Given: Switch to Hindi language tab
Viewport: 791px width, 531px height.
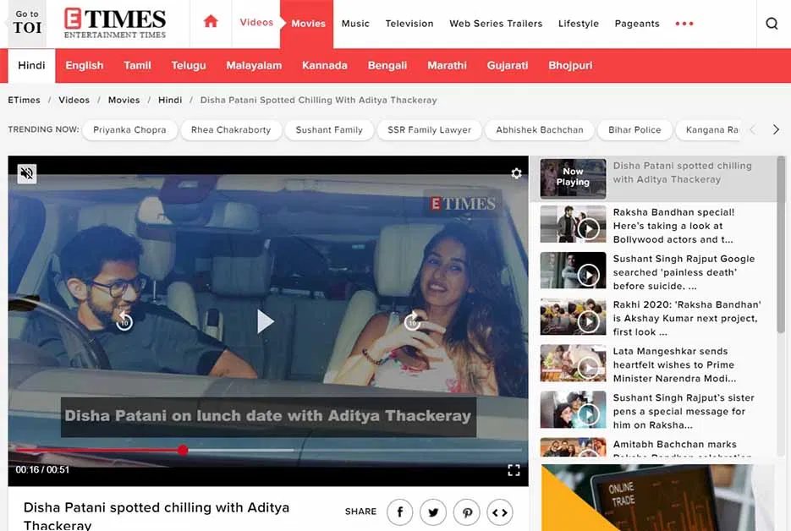Looking at the screenshot, I should (31, 66).
